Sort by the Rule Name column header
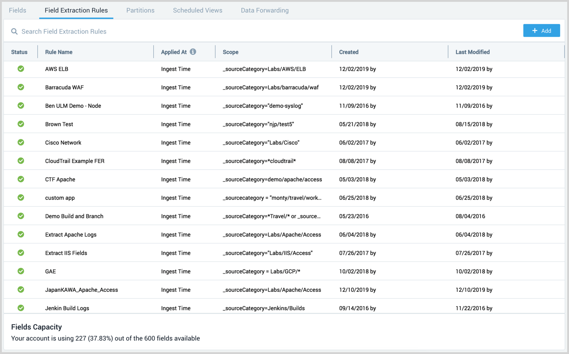569x354 pixels. point(59,52)
